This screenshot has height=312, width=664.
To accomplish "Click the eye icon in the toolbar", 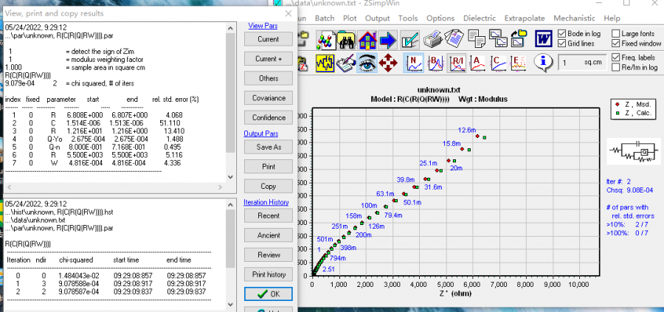I will tap(367, 64).
